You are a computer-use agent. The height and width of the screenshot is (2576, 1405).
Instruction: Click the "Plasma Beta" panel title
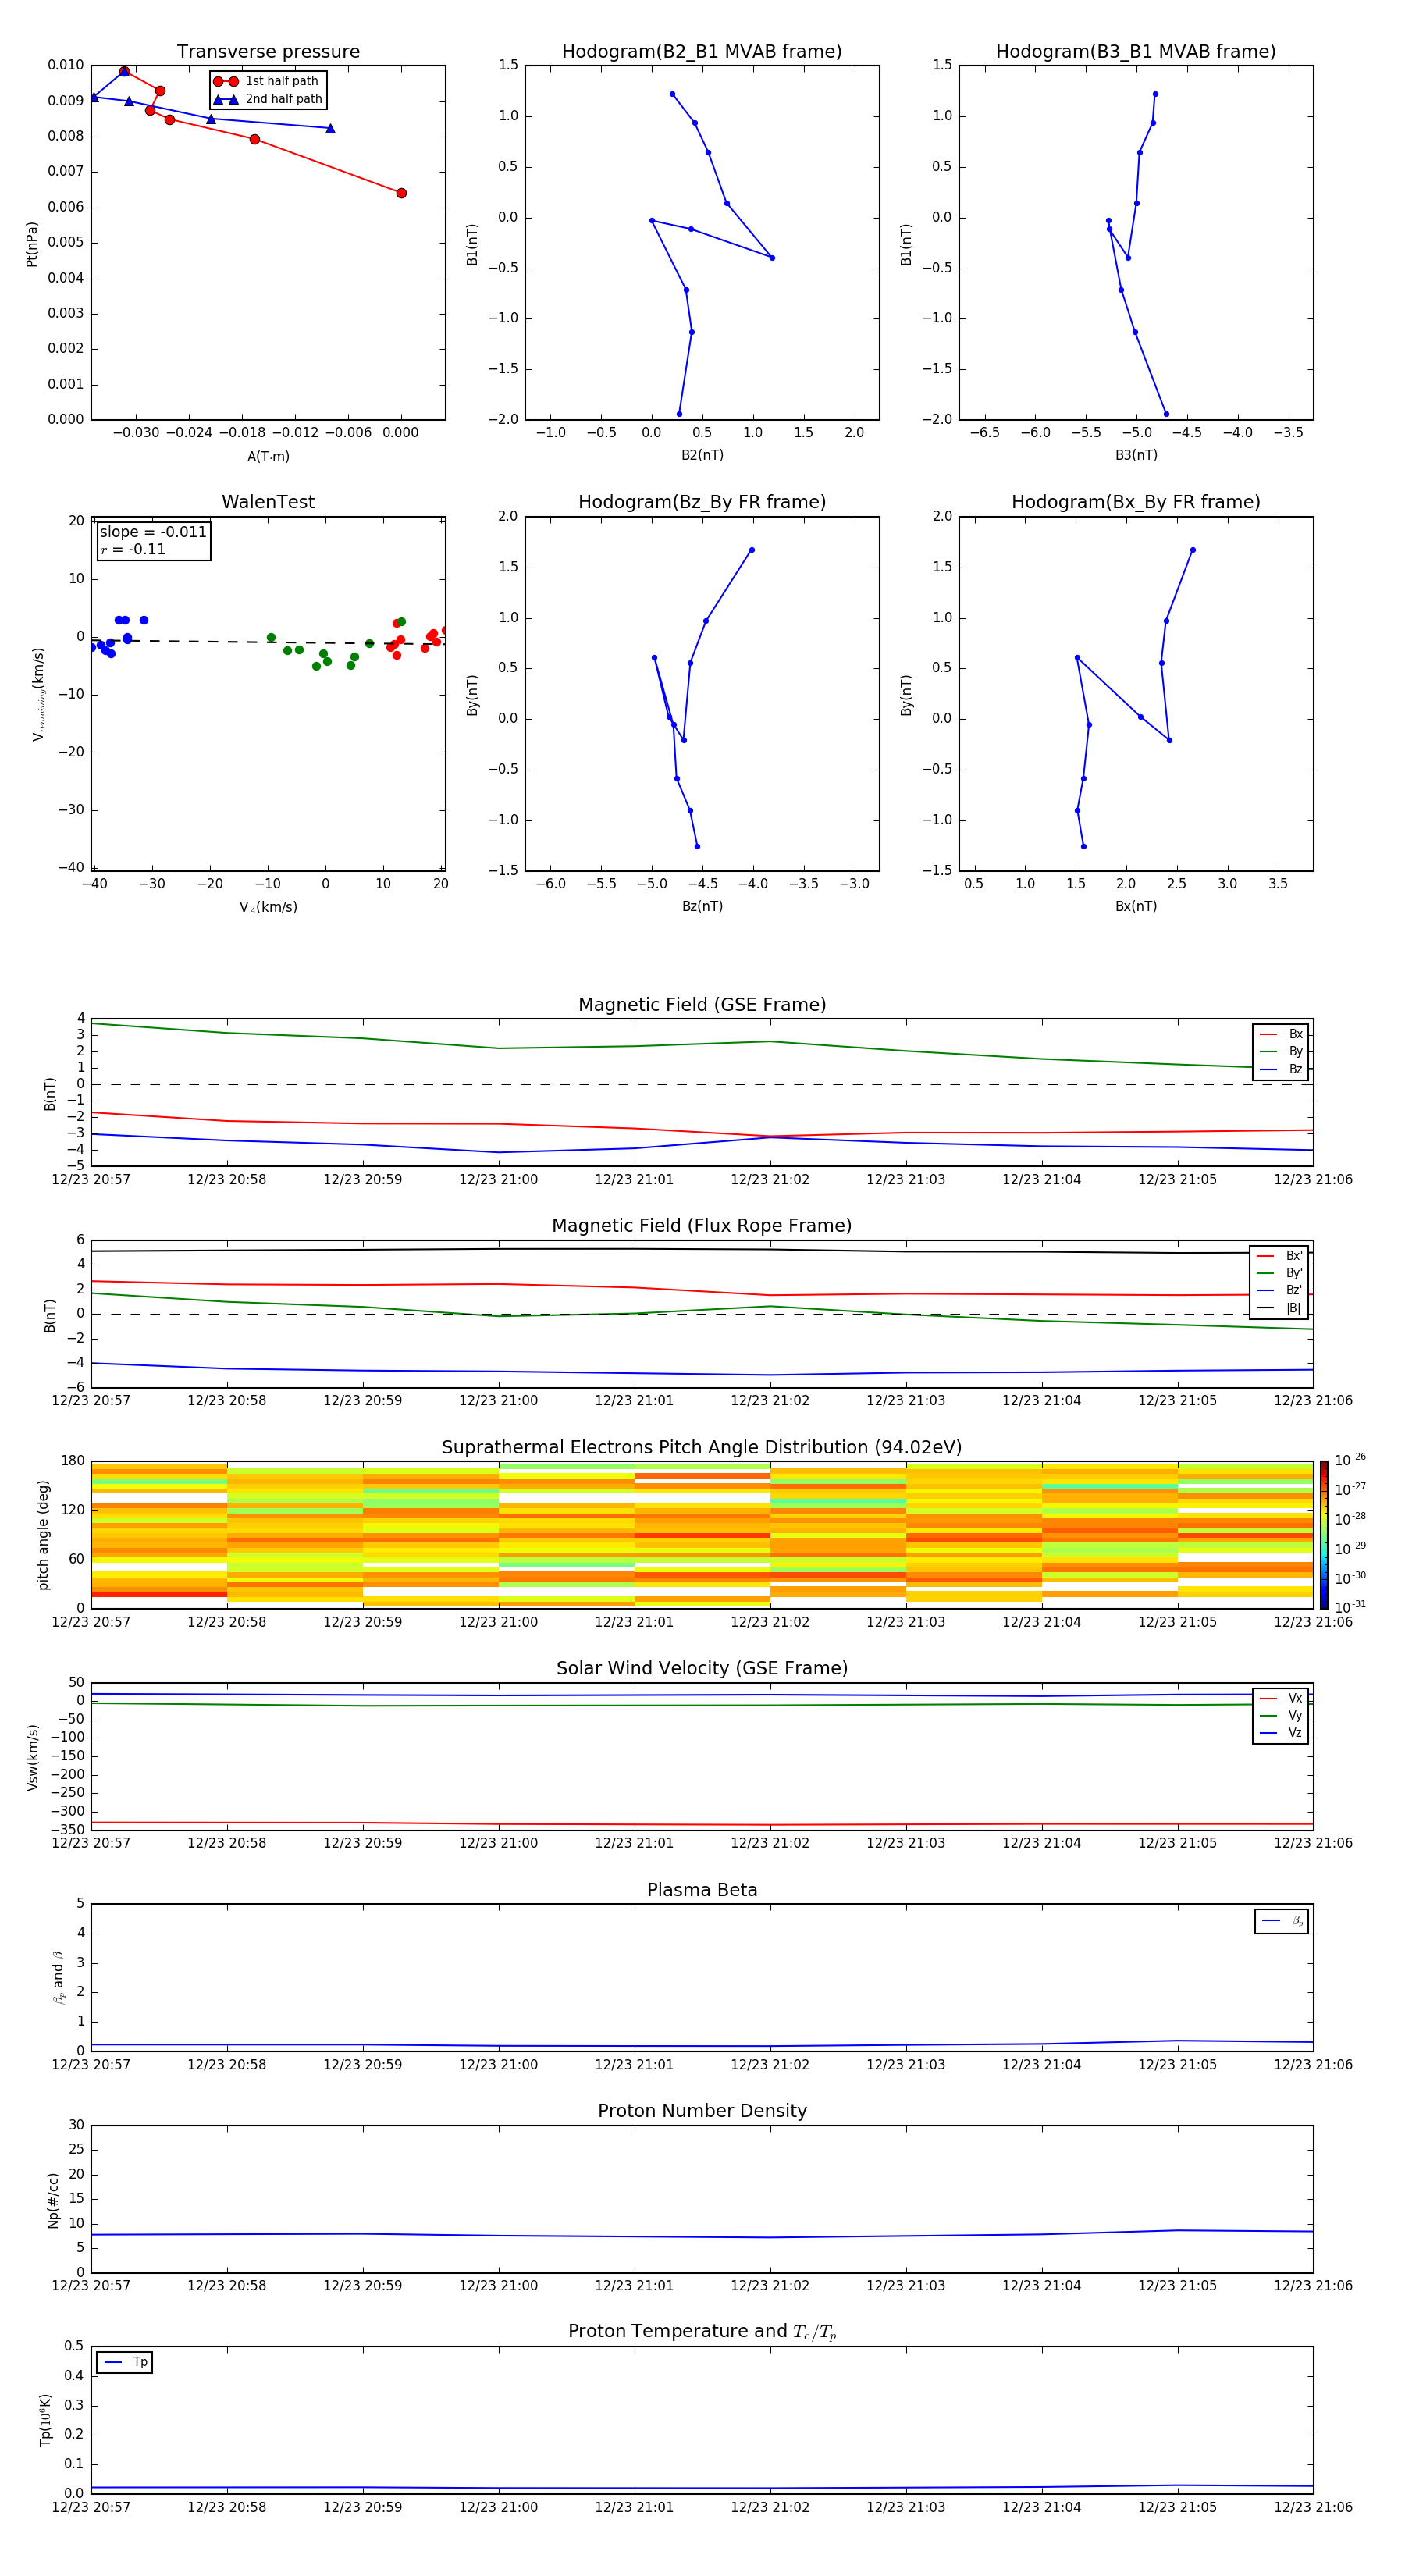tap(702, 1890)
